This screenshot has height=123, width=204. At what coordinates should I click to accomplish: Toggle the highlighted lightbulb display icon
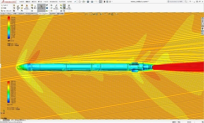(64, 5)
